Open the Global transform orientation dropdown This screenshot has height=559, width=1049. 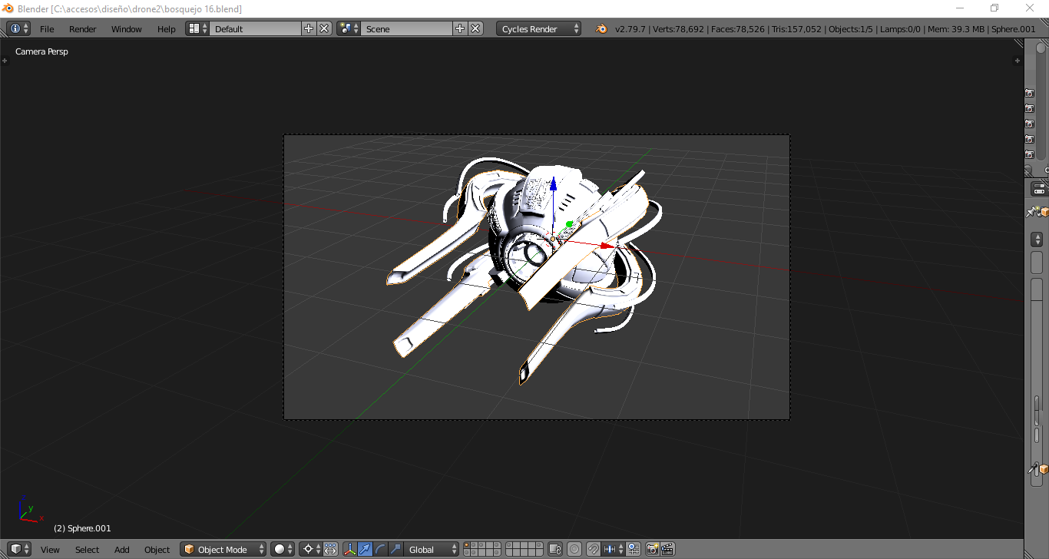[432, 549]
